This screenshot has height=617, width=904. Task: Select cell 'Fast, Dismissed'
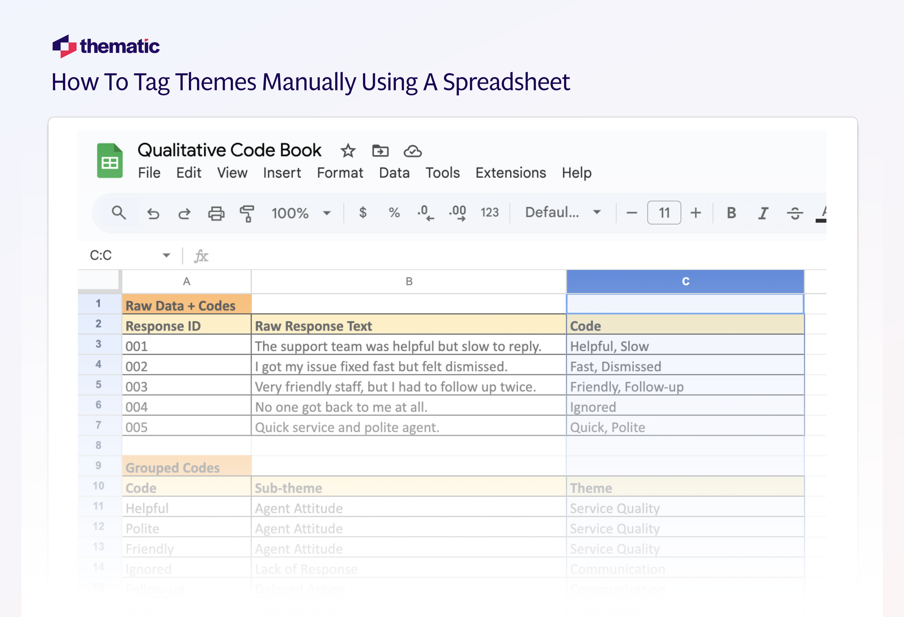click(685, 366)
